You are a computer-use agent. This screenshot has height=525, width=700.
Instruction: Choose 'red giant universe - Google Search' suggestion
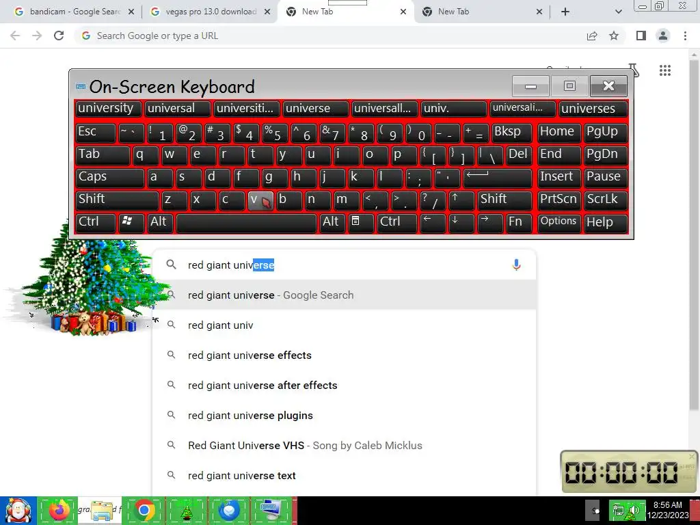point(344,295)
